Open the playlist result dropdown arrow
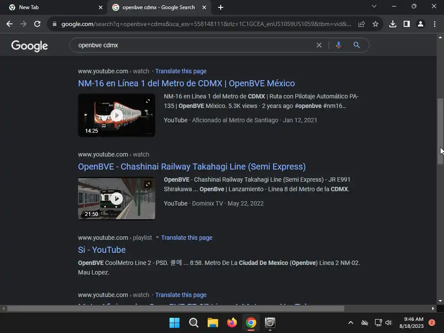This screenshot has width=444, height=333. (x=157, y=237)
